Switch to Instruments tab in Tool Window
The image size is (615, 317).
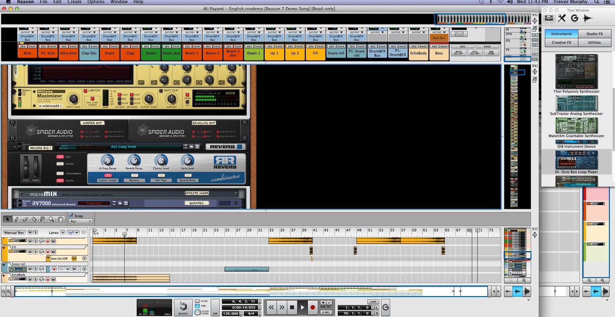pos(561,34)
